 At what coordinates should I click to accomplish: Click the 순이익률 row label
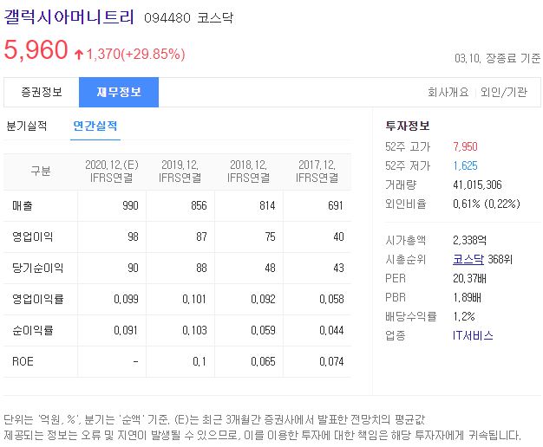pos(33,330)
